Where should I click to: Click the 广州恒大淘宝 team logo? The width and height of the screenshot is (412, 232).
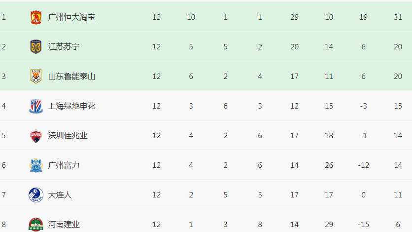[36, 17]
